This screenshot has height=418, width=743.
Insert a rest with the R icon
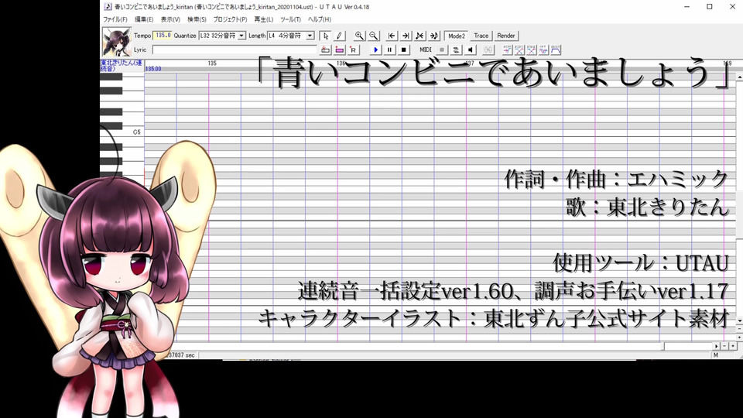point(353,50)
